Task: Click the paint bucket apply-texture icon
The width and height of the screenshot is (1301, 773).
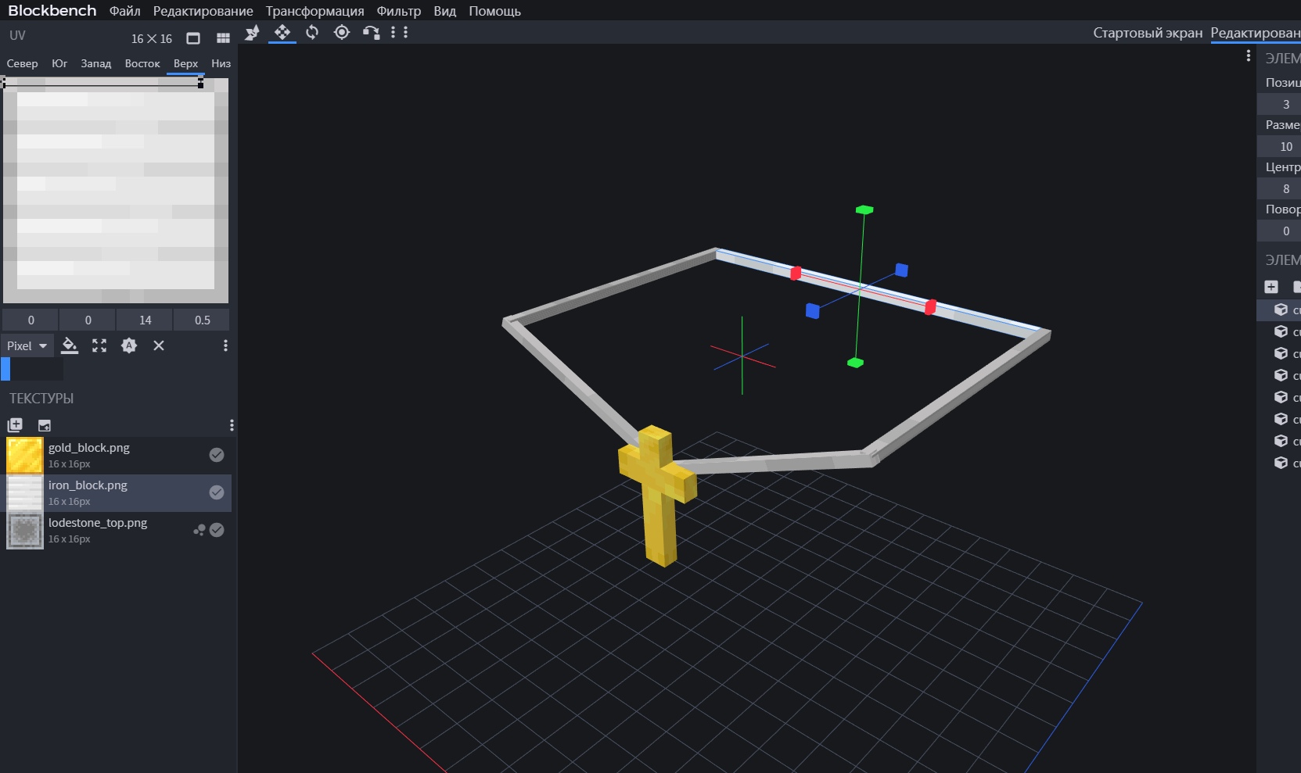Action: (70, 345)
